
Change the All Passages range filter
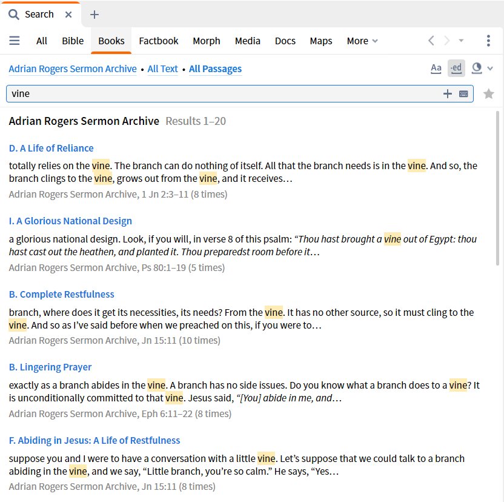pyautogui.click(x=216, y=69)
